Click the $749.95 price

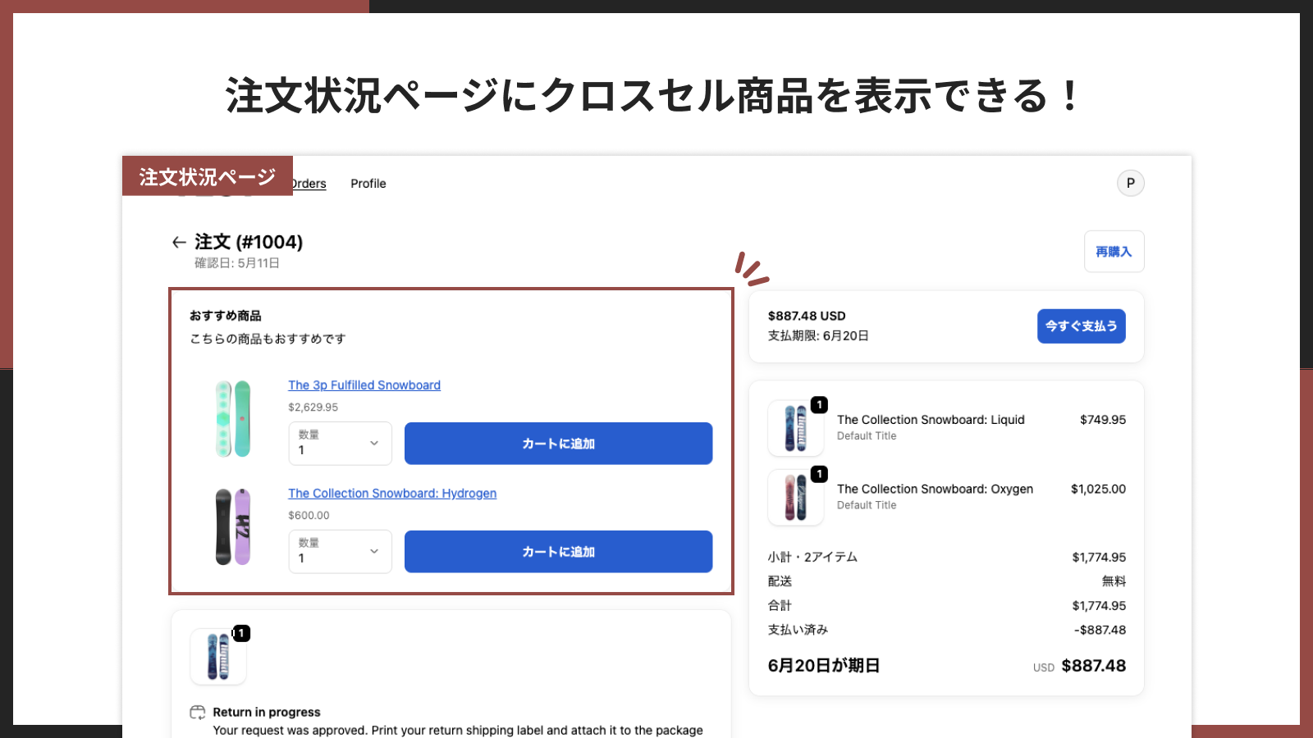tap(1103, 419)
